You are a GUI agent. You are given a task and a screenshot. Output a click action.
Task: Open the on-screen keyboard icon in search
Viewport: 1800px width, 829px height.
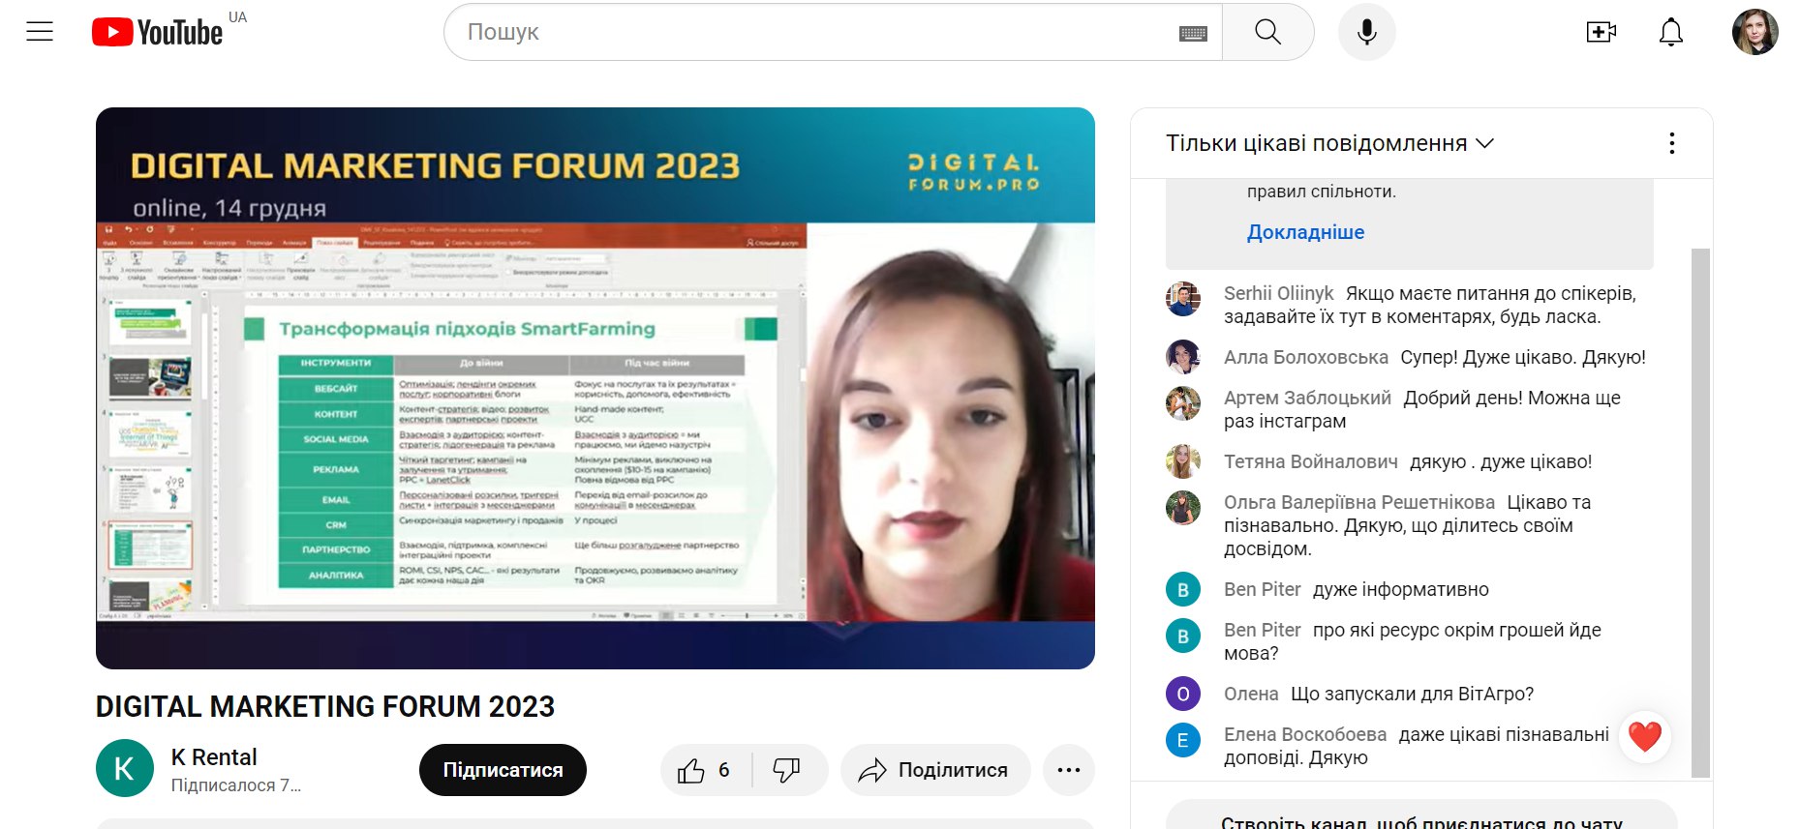coord(1193,33)
